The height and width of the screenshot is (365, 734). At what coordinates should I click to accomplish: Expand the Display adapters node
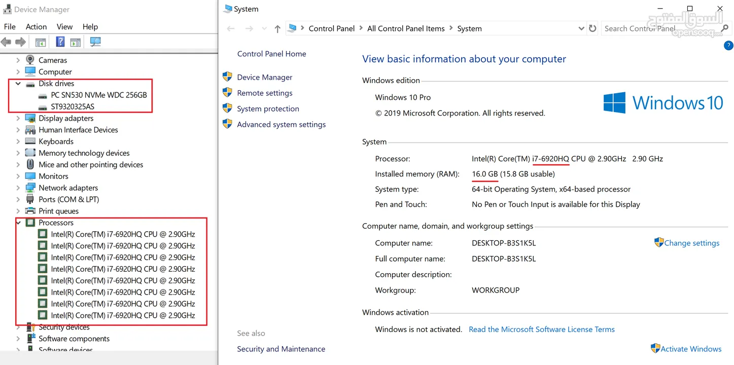point(18,118)
